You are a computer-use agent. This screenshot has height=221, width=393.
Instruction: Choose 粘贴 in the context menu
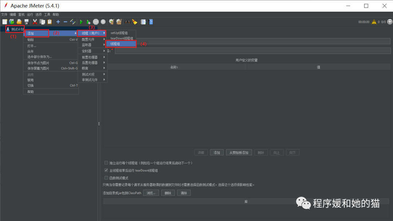click(51, 40)
